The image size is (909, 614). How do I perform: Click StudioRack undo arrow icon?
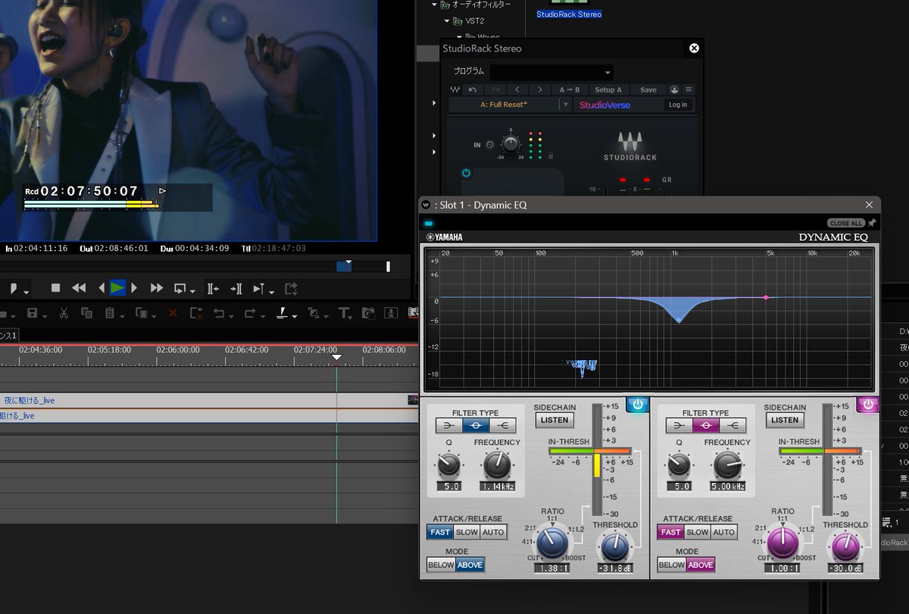[x=473, y=89]
